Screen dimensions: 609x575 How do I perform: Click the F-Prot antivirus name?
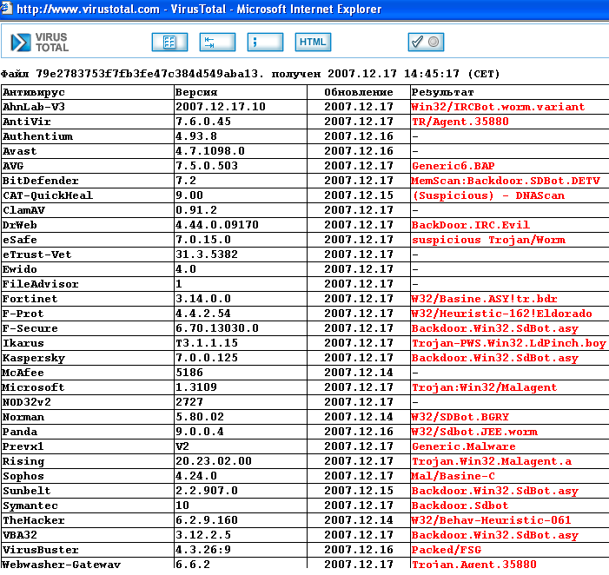pos(23,314)
